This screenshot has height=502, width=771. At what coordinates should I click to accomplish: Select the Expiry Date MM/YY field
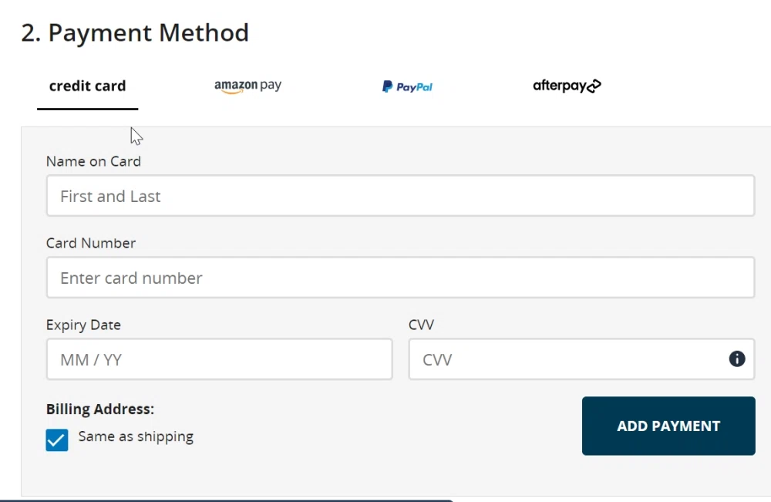(219, 359)
